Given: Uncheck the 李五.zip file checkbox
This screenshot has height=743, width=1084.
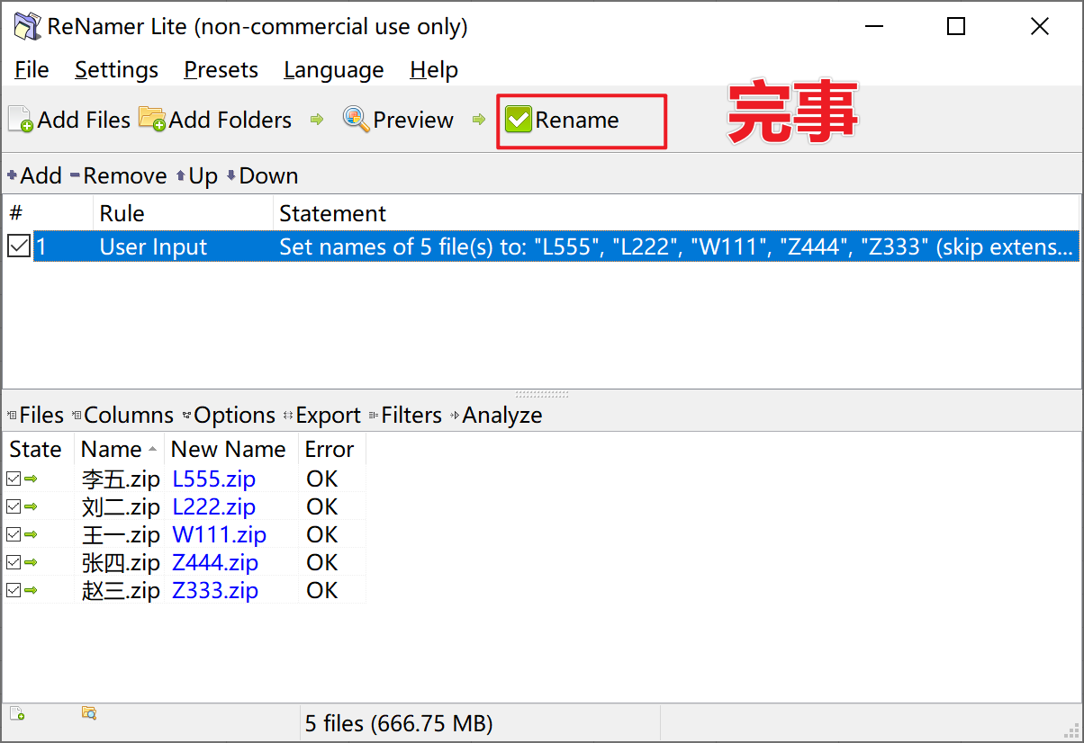Looking at the screenshot, I should click(x=14, y=479).
